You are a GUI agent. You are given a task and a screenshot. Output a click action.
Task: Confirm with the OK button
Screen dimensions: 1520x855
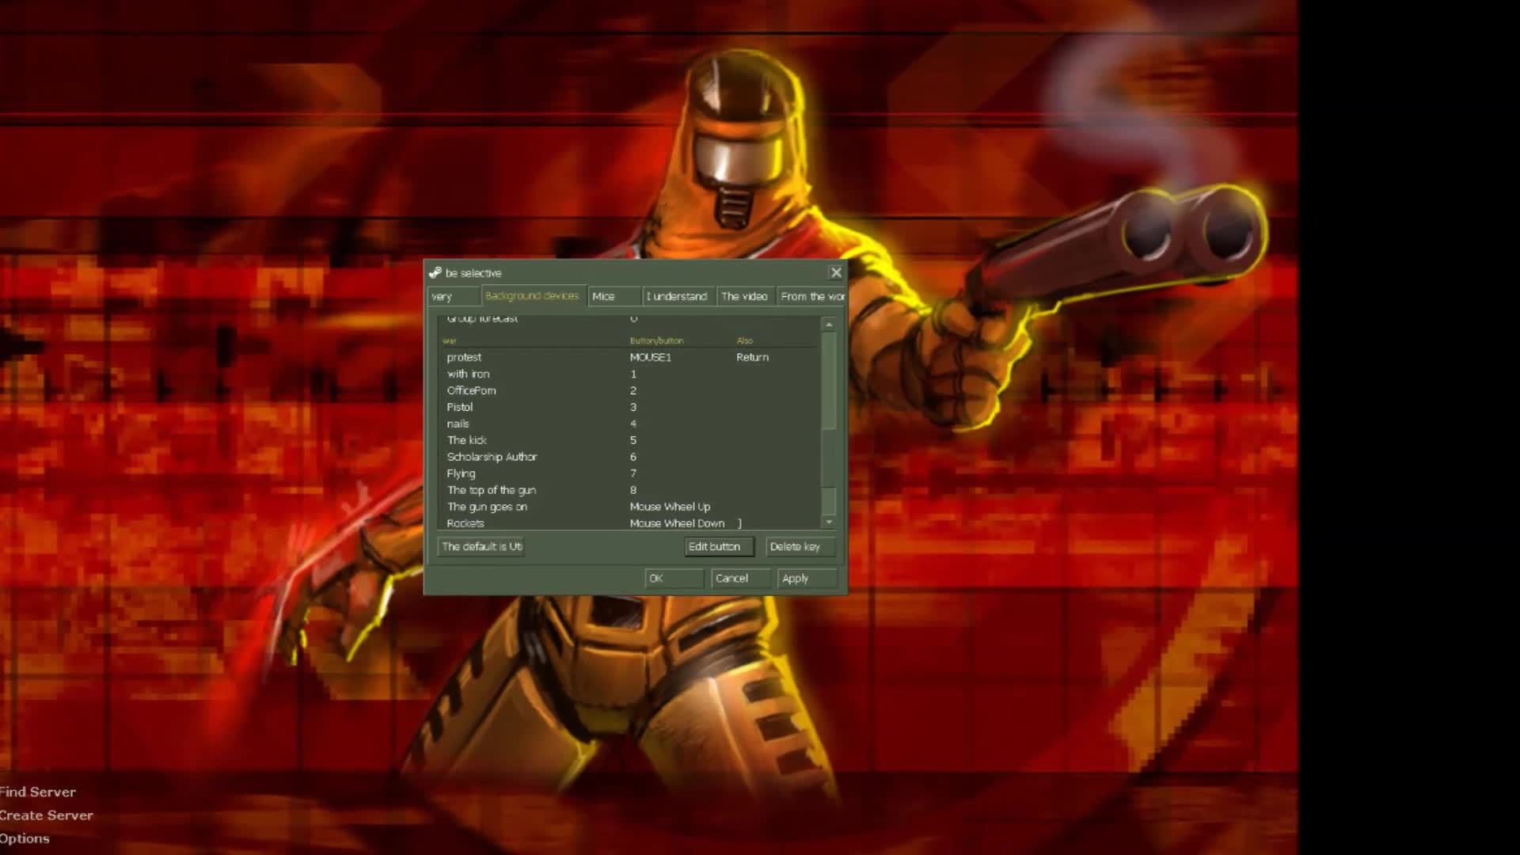pos(674,578)
